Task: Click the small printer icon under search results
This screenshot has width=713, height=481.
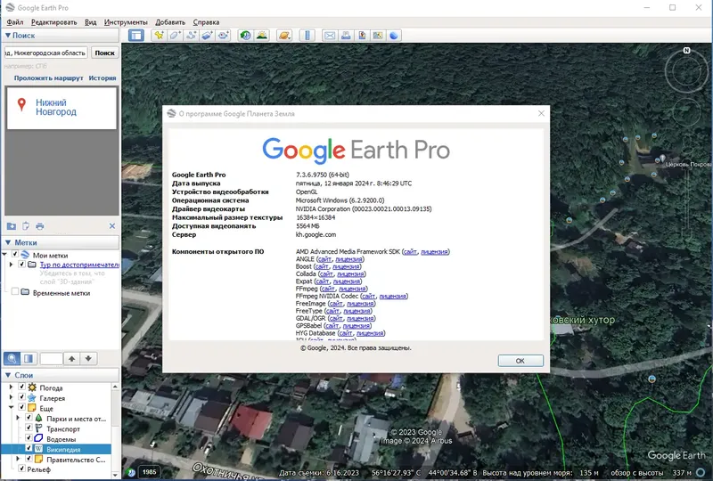Action: 40,226
